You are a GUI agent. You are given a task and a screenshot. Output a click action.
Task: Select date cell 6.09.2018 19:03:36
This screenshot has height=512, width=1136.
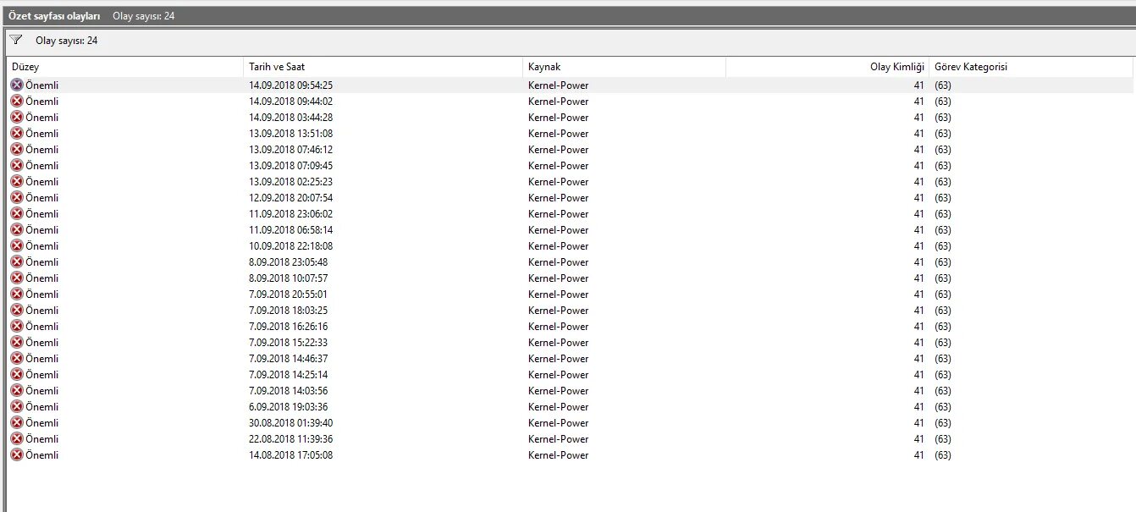[288, 406]
